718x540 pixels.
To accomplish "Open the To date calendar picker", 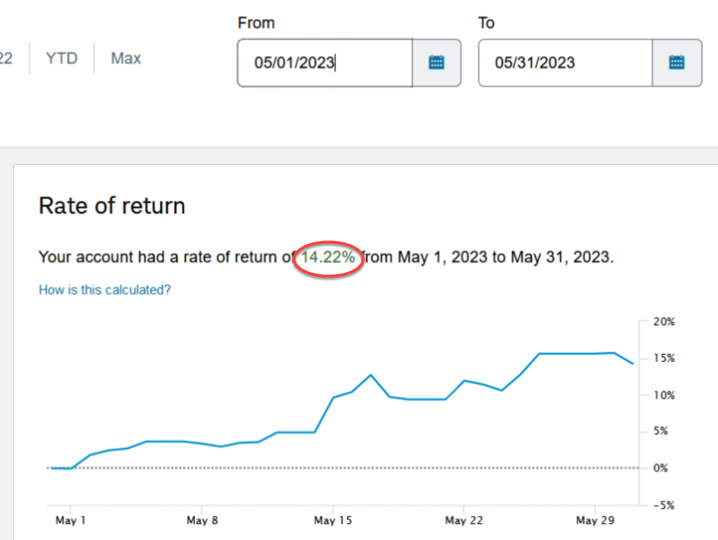I will [677, 63].
